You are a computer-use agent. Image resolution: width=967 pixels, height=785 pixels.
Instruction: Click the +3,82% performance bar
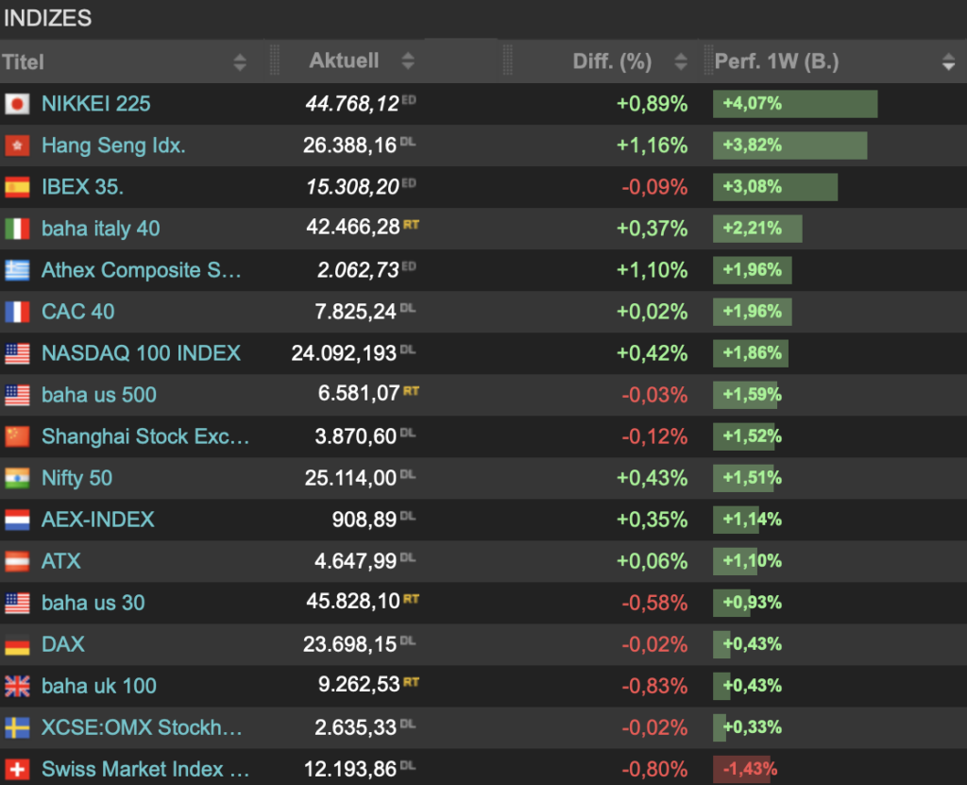[790, 145]
